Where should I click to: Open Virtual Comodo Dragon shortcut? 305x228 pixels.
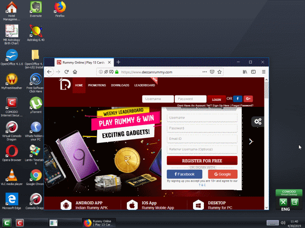[12, 131]
